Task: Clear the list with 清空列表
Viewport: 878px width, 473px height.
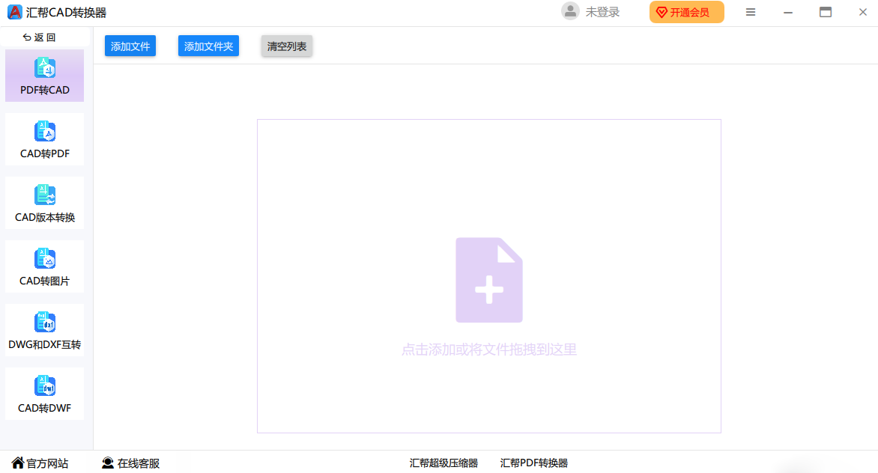Action: 286,46
